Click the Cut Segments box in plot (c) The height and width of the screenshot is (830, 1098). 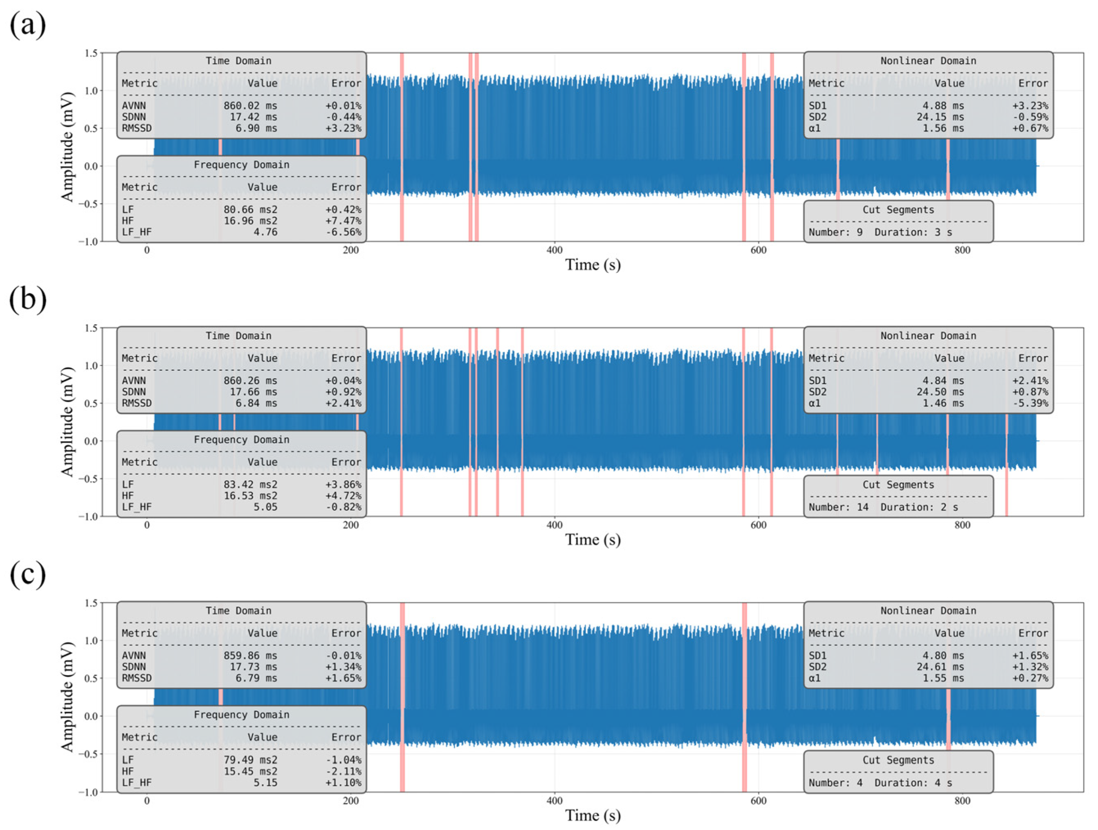pyautogui.click(x=898, y=772)
